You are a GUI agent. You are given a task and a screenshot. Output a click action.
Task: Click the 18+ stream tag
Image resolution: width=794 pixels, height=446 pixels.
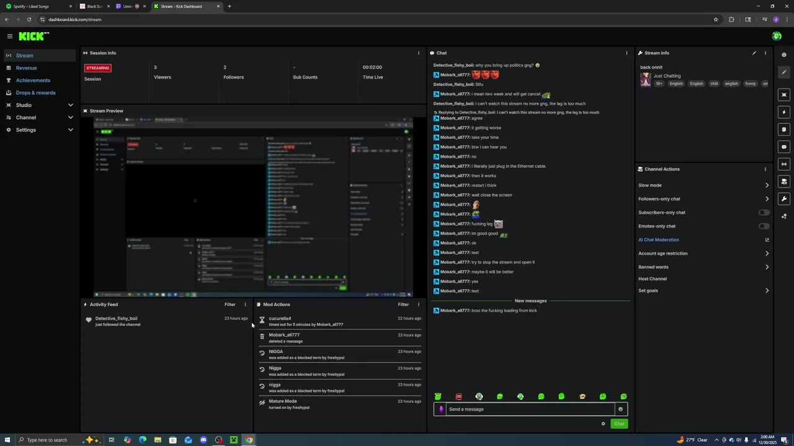click(x=659, y=84)
